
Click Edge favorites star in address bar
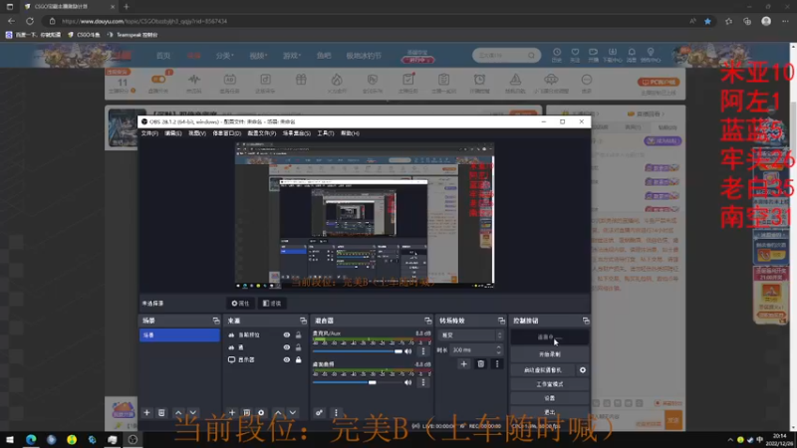pyautogui.click(x=707, y=21)
